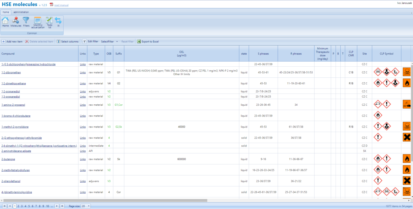Click Add new item
Screen dimensions: 413x209
pyautogui.click(x=12, y=42)
